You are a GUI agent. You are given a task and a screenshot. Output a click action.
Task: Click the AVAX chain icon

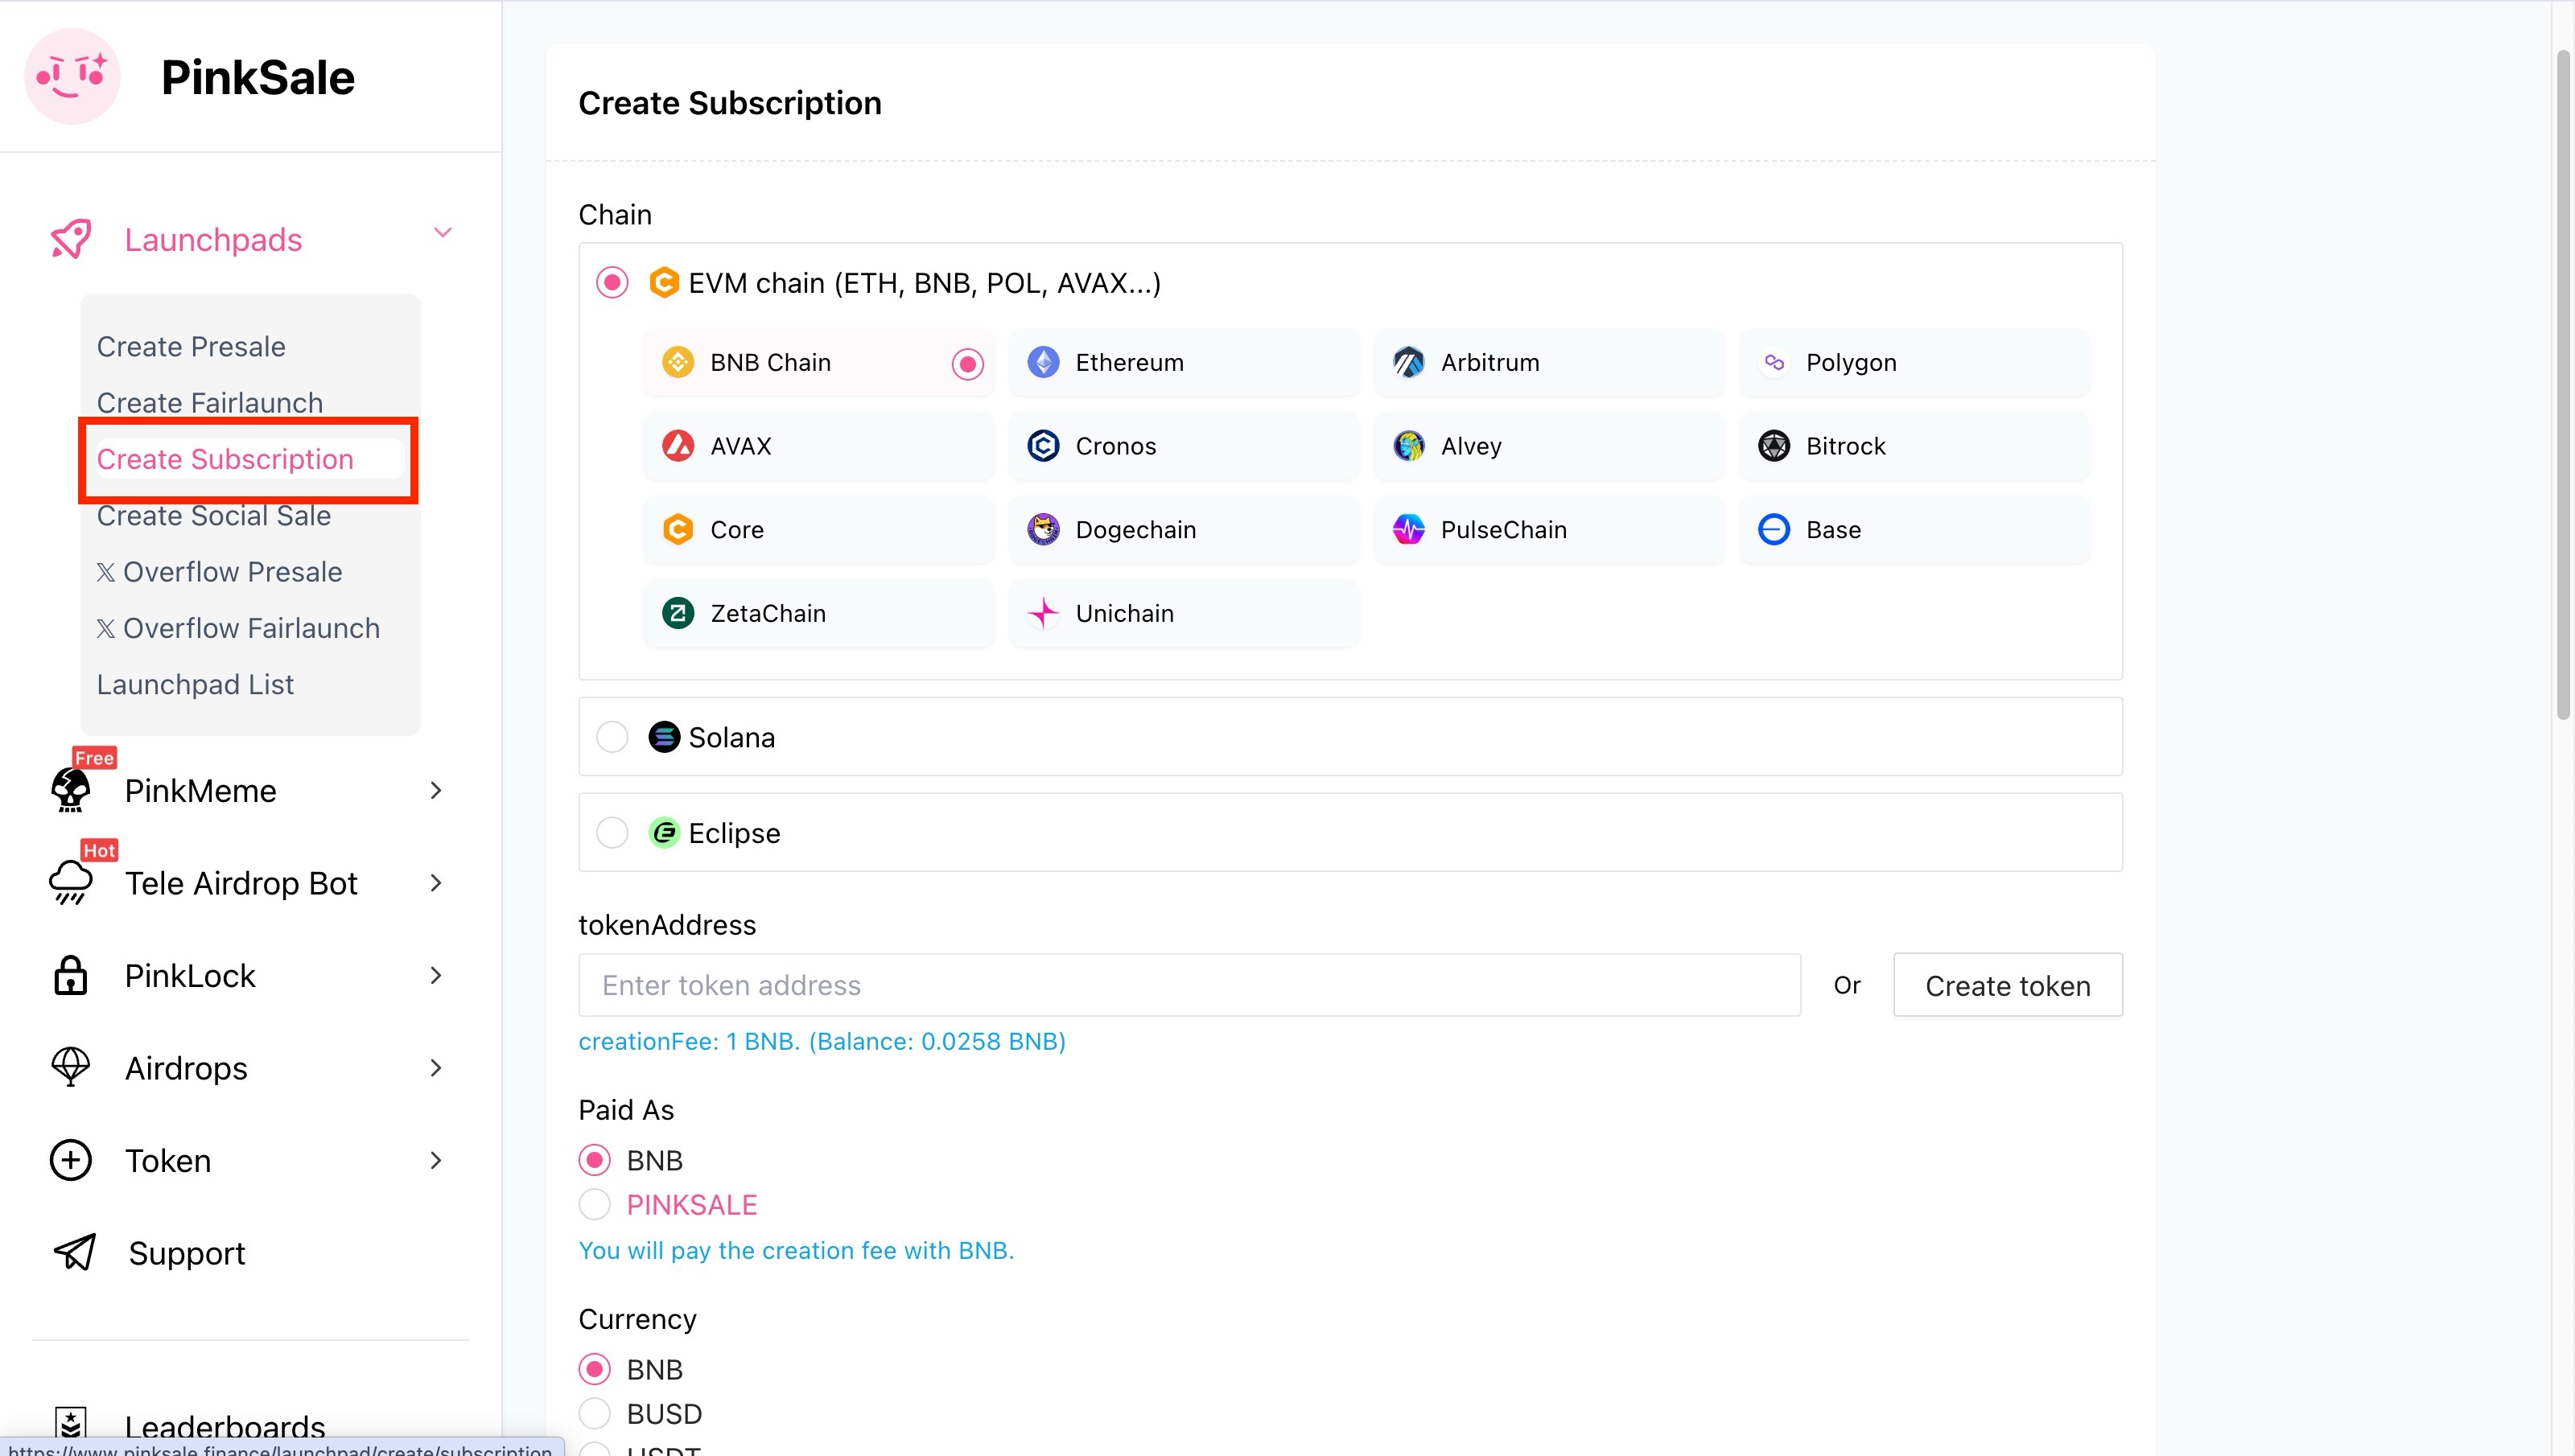pos(678,446)
